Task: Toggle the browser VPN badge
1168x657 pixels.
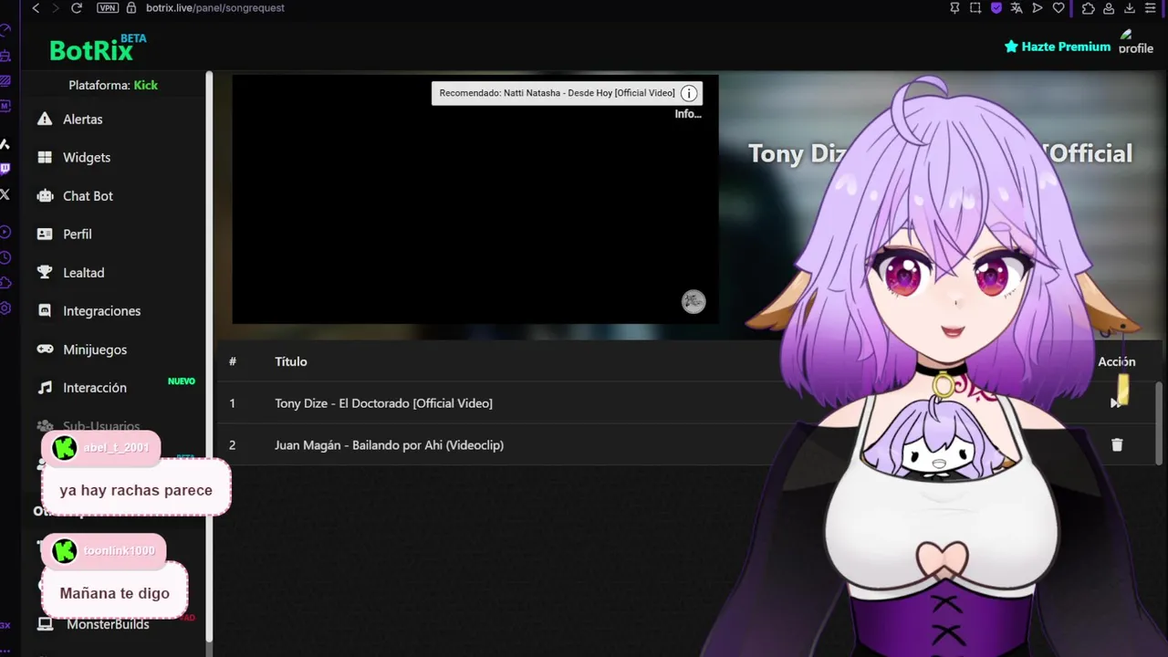Action: (108, 8)
